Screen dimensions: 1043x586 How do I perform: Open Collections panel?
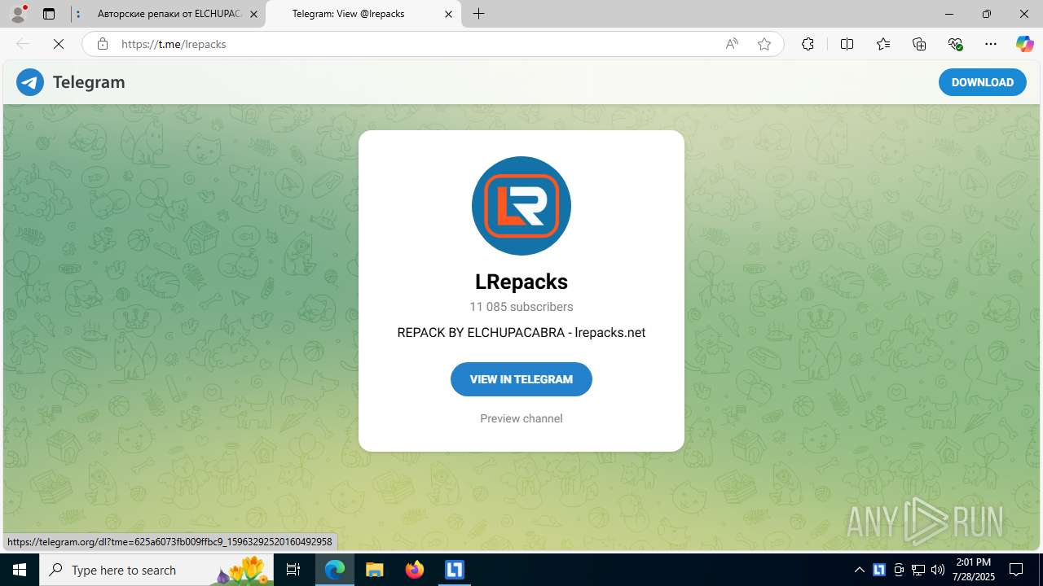point(919,44)
